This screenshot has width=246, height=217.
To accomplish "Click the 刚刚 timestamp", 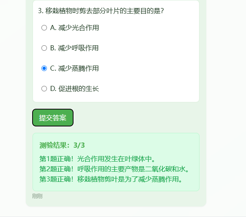I will 37,196.
